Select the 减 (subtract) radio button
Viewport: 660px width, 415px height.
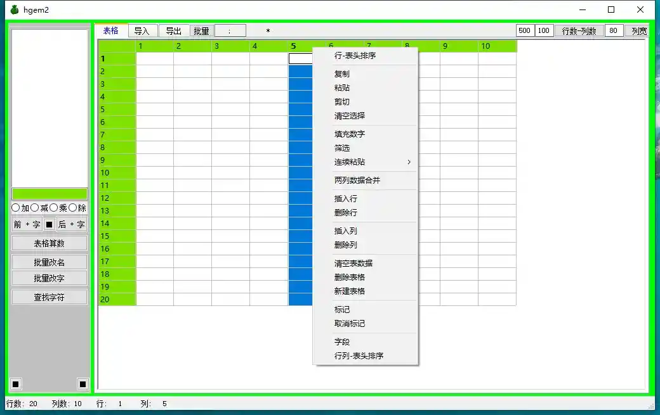[35, 208]
